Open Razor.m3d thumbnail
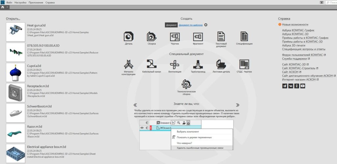Viewport: 337px width, 164px height. 15,133
